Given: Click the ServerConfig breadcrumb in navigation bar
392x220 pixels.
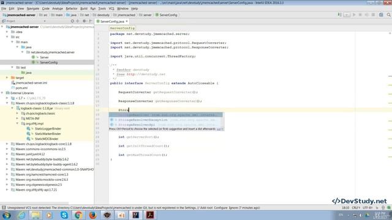Looking at the screenshot, I should point(166,15).
